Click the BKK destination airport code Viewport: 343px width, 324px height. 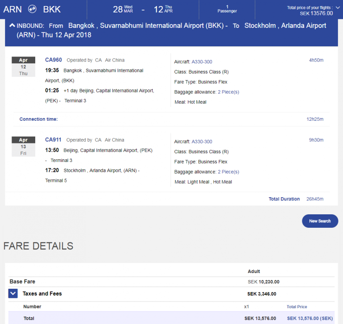coord(51,9)
